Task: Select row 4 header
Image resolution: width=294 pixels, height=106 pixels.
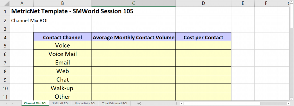Action: click(x=5, y=37)
